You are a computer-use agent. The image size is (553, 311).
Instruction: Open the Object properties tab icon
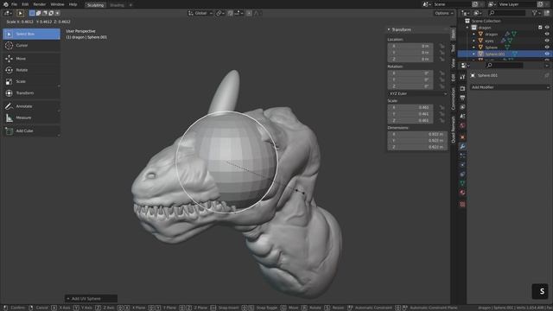(462, 137)
